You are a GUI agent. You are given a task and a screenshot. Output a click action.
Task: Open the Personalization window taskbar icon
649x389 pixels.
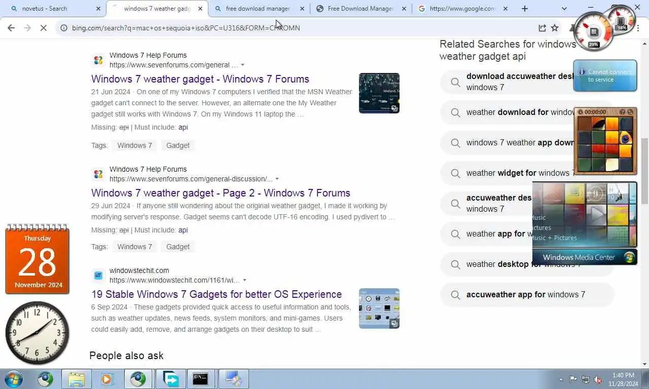[x=233, y=379]
